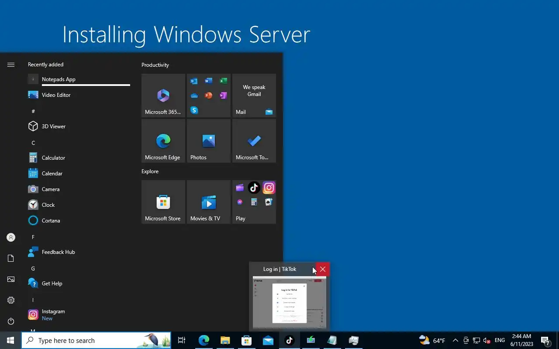
Task: Open Calendar from the app list
Action: click(x=79, y=173)
